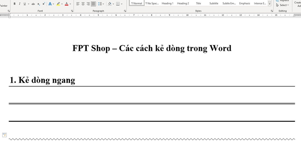The height and width of the screenshot is (148, 301).
Task: Click the heading '1. Kẻ dòng ngang'
Action: click(42, 80)
